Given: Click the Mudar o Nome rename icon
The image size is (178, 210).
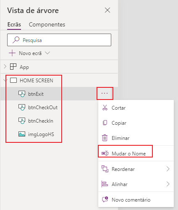Looking at the screenshot, I should click(105, 153).
